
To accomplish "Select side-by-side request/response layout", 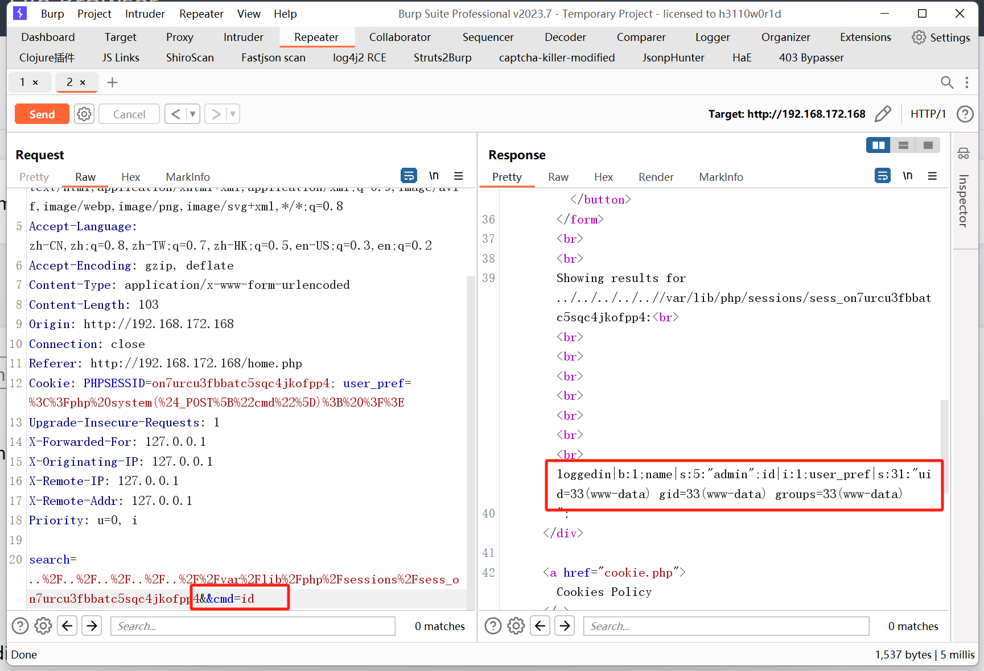I will (879, 146).
